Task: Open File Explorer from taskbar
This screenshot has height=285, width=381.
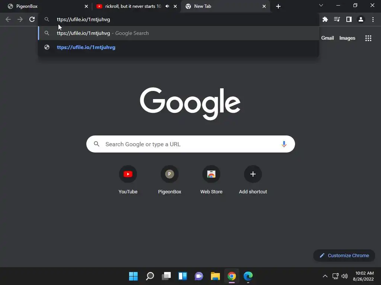Action: (215, 276)
